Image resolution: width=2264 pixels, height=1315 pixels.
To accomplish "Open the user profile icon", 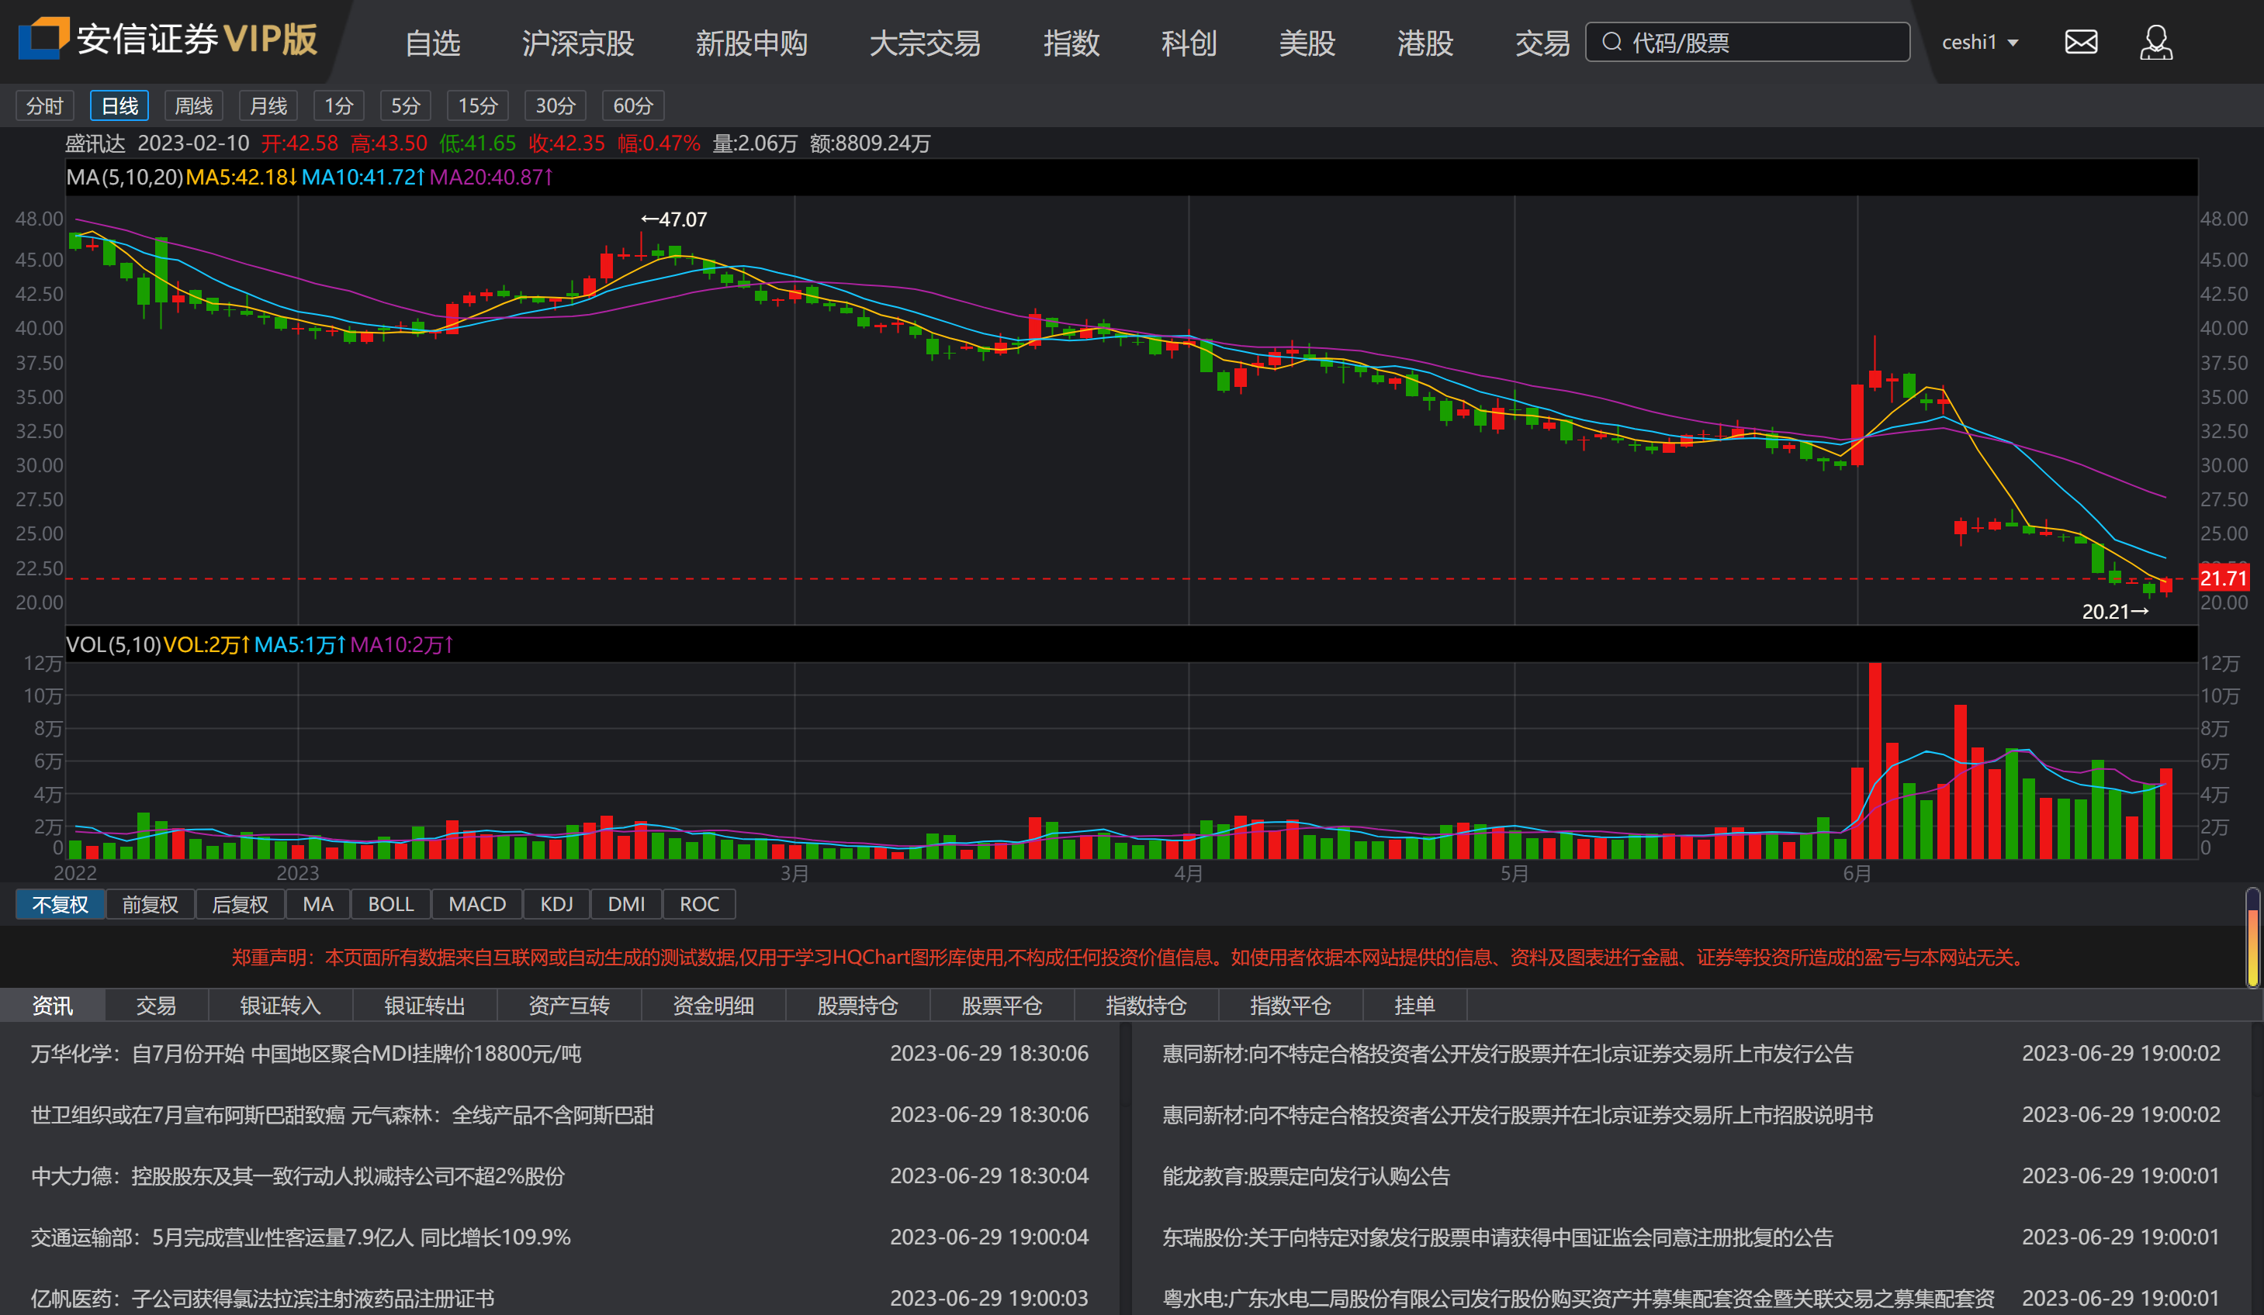I will click(2155, 42).
